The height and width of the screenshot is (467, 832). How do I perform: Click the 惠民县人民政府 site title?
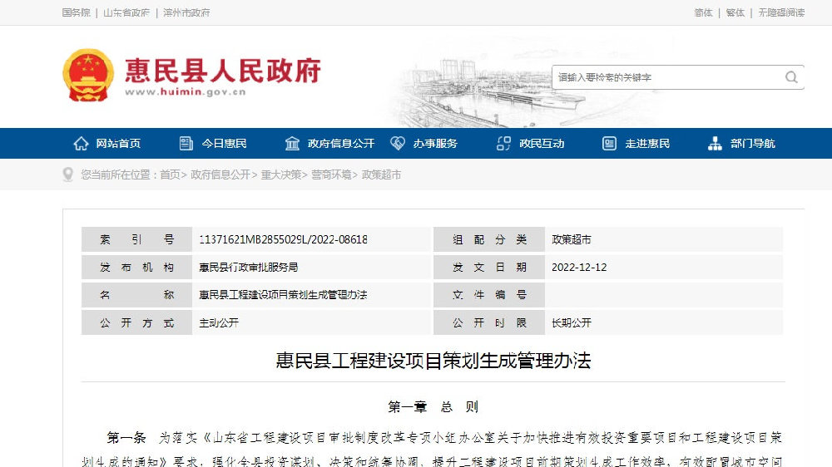223,71
